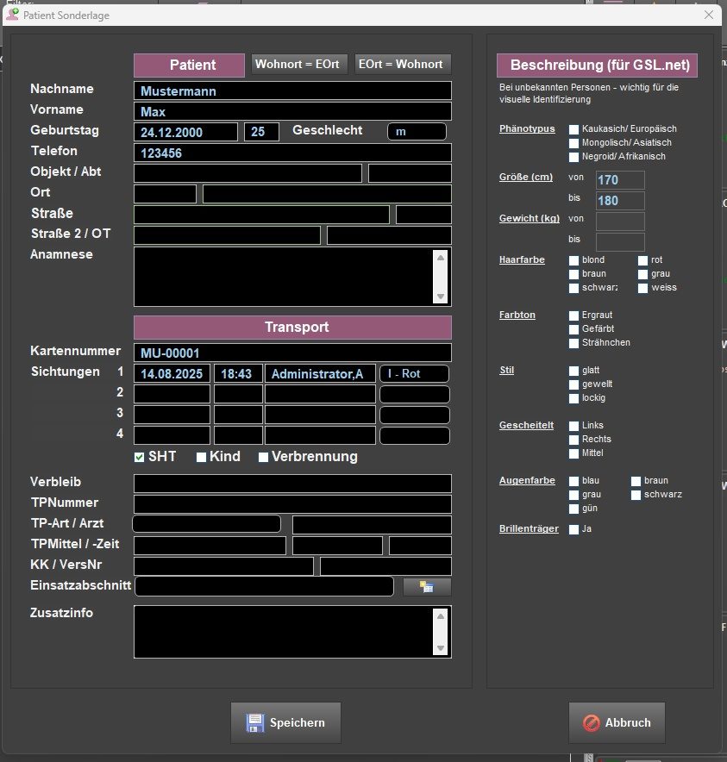Image resolution: width=727 pixels, height=762 pixels.
Task: Tick the Verbrennung checkbox
Action: (264, 457)
